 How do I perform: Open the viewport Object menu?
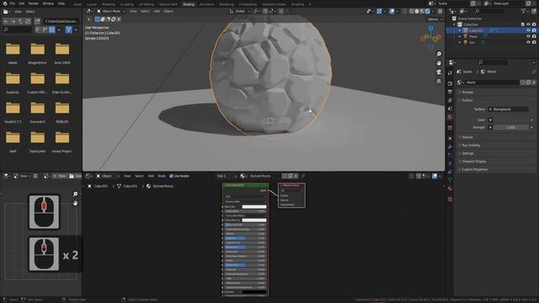point(168,11)
